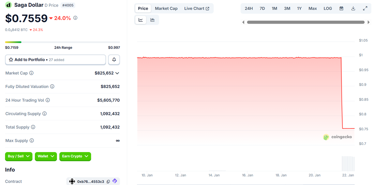Screen dimensions: 373x185
Task: Click the blockchain logo in contract field
Action: point(72,182)
